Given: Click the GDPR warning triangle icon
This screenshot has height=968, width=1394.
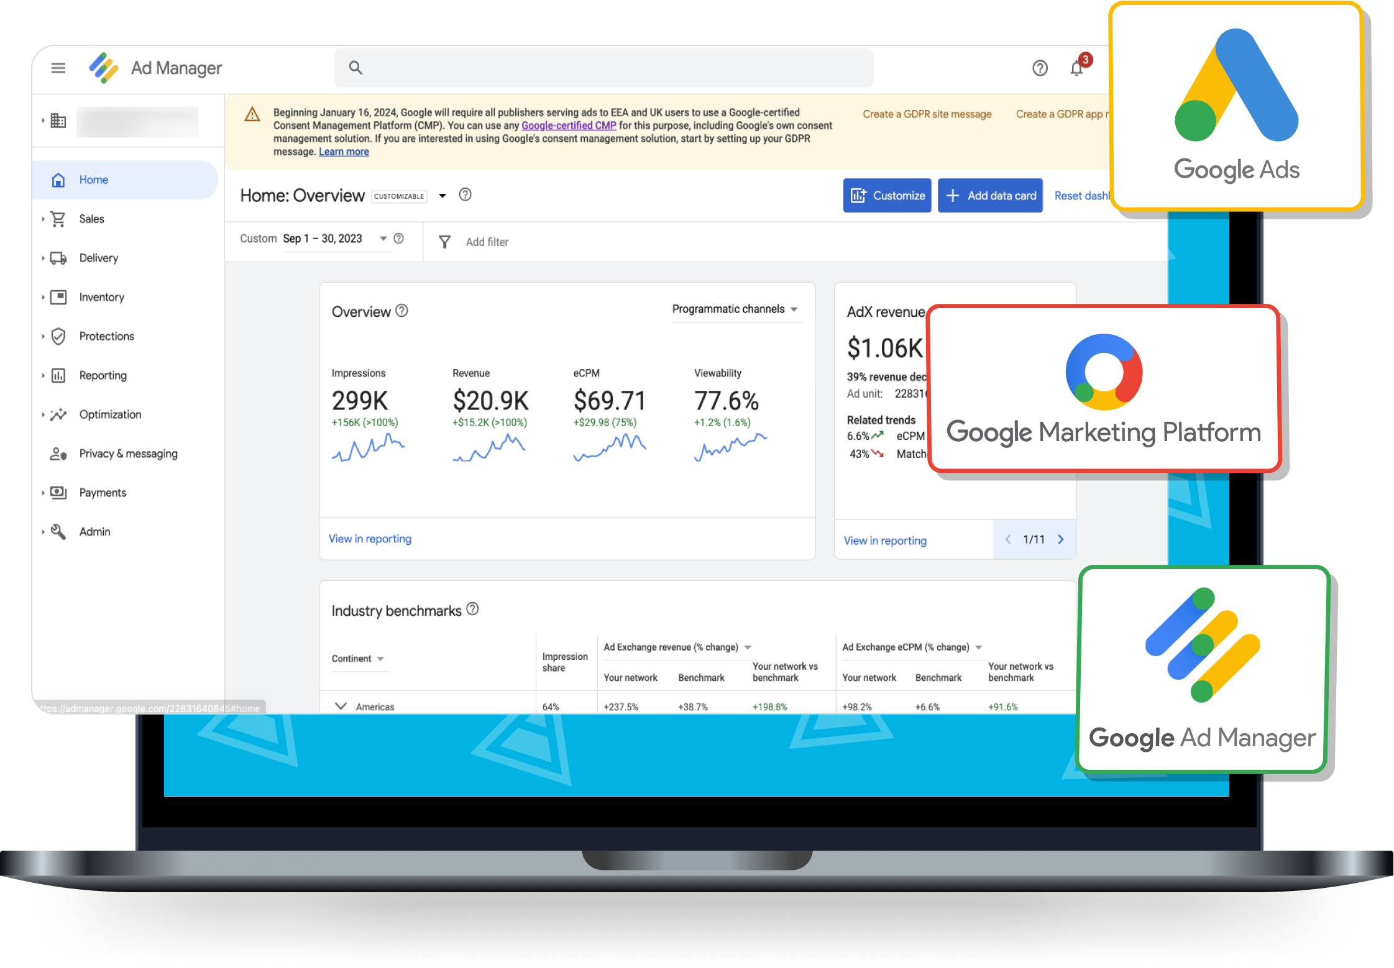Looking at the screenshot, I should (x=252, y=114).
